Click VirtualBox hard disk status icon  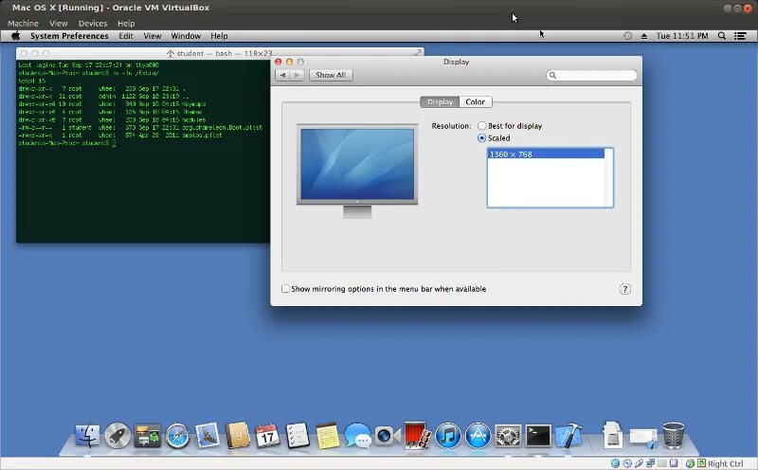615,463
